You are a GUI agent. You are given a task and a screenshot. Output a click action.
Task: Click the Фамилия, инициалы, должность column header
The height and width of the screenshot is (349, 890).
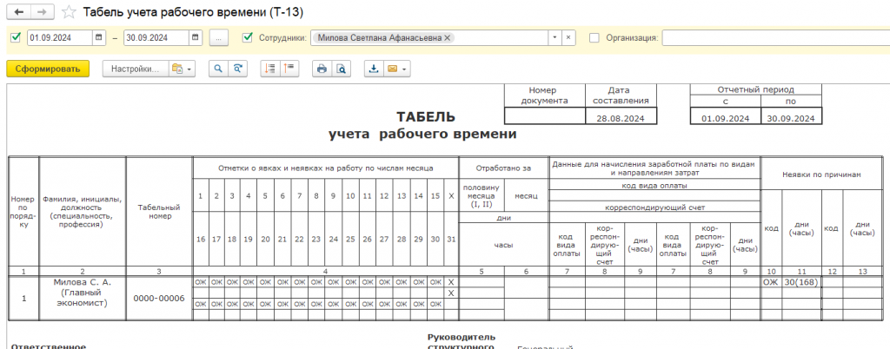coord(83,212)
